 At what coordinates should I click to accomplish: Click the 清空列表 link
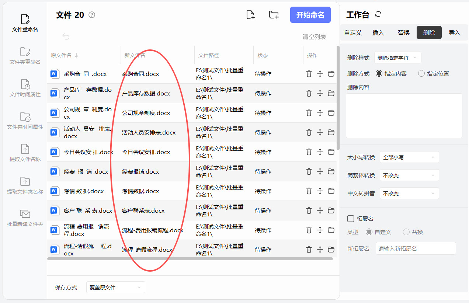click(x=314, y=36)
